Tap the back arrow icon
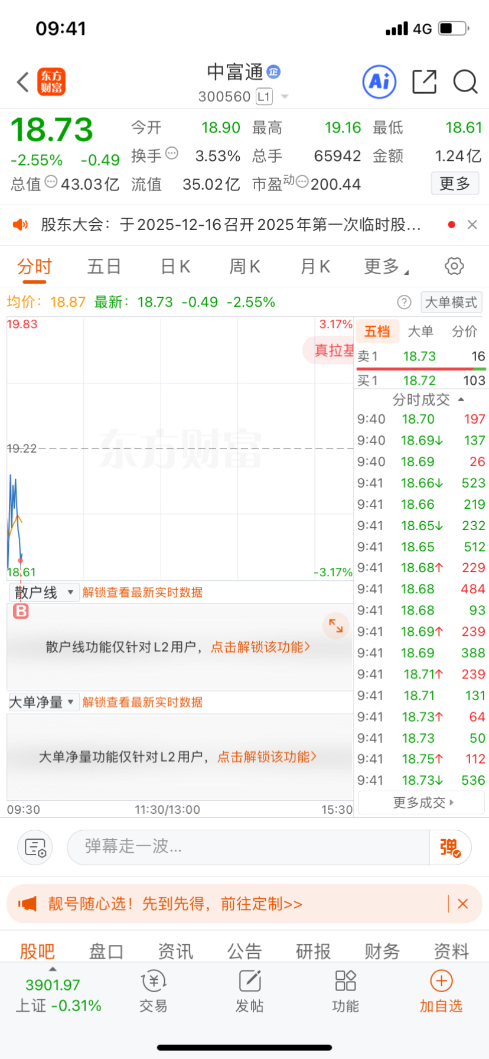The image size is (489, 1059). pos(23,82)
